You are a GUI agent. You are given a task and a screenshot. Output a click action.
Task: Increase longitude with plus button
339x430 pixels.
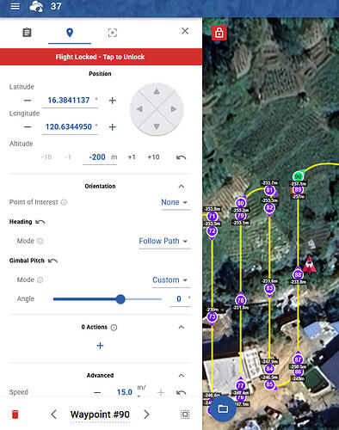tap(113, 127)
